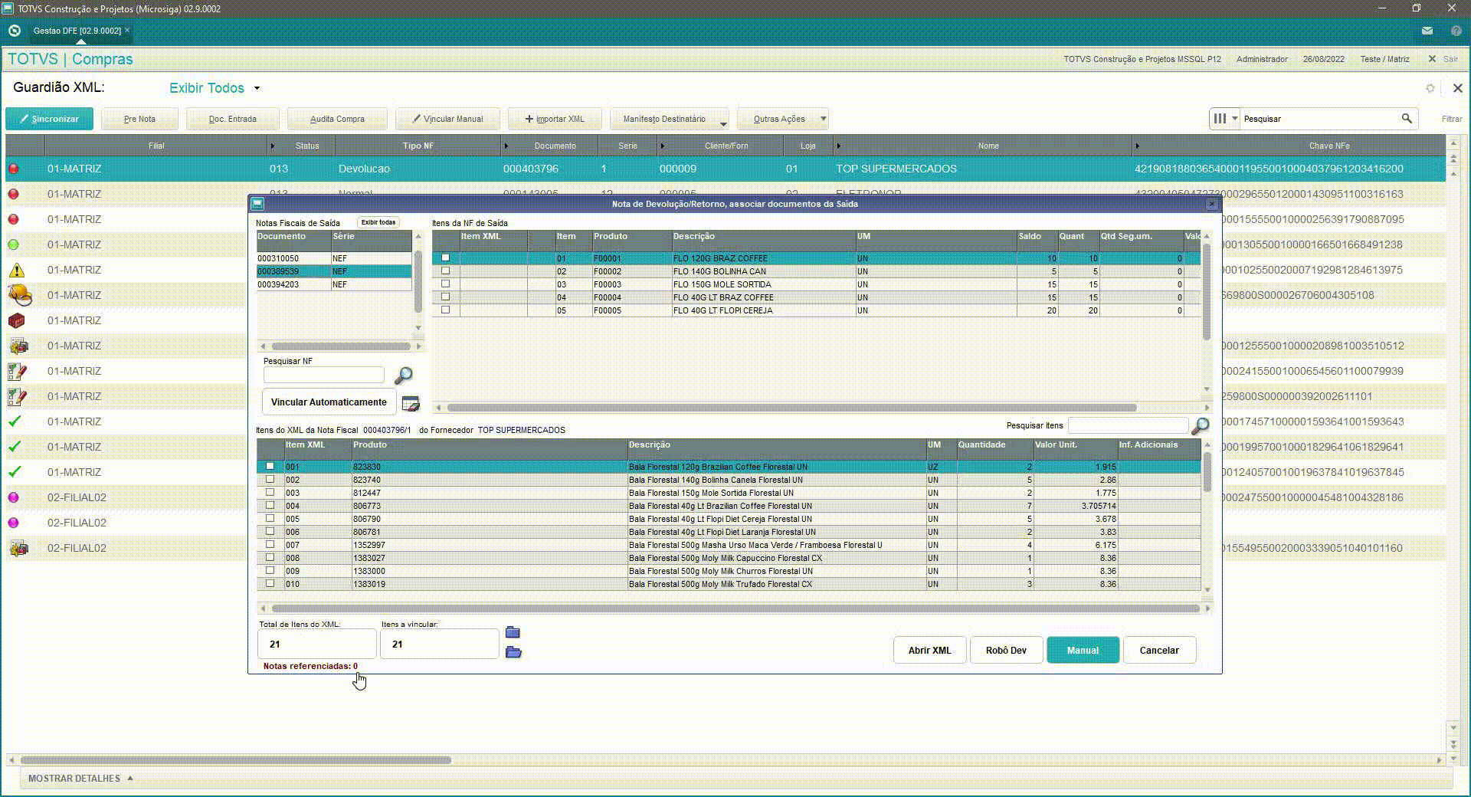The width and height of the screenshot is (1471, 797).
Task: Close the Gestao DFE tab with X
Action: tap(127, 30)
